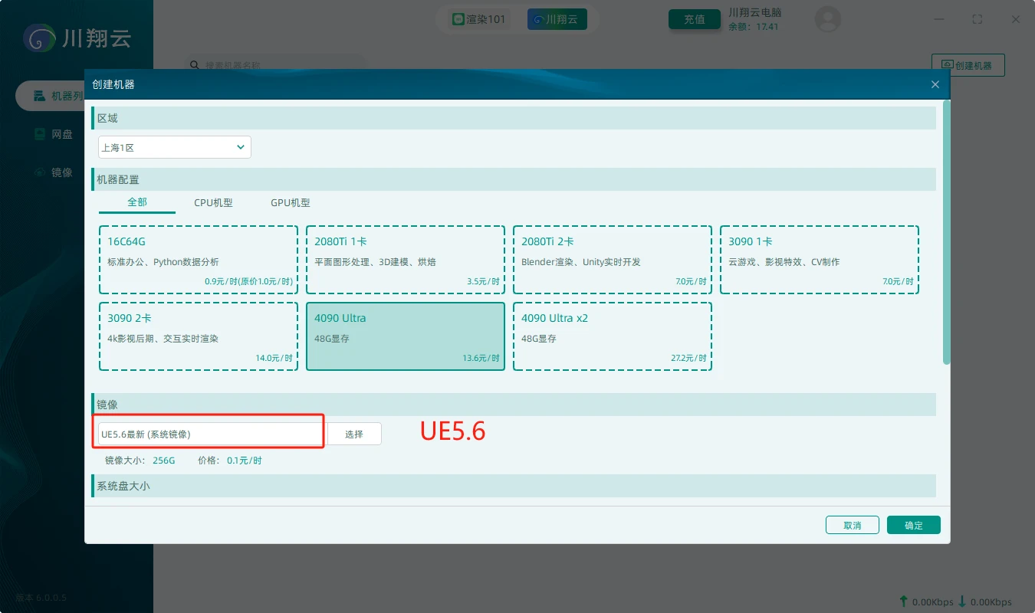
Task: Click the download speed indicator in status bar
Action: 984,602
